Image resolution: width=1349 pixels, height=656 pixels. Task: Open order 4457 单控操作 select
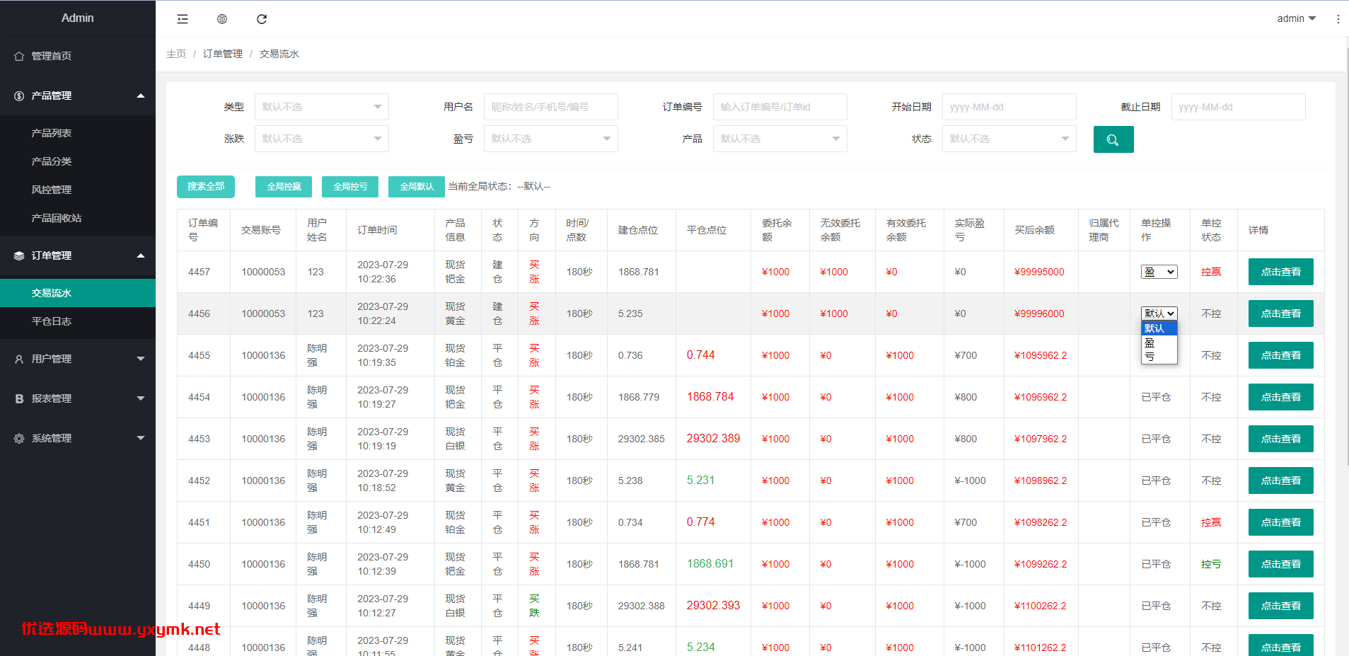[1159, 272]
